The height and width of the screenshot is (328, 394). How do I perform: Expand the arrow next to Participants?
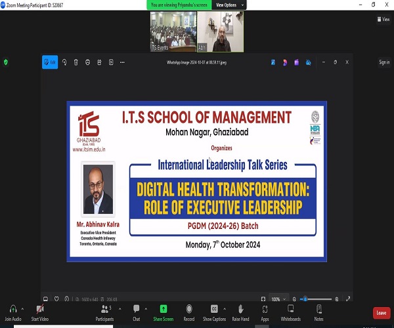[120, 309]
